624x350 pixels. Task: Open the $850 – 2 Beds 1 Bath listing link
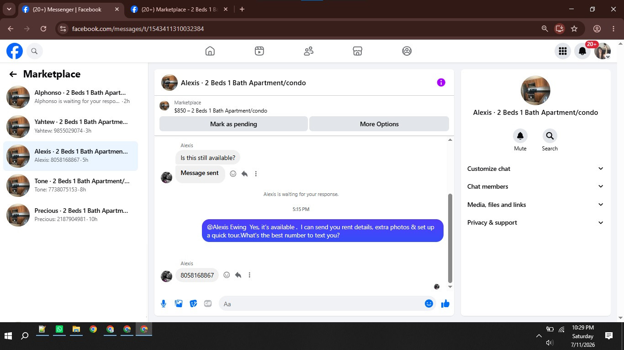[x=221, y=111]
